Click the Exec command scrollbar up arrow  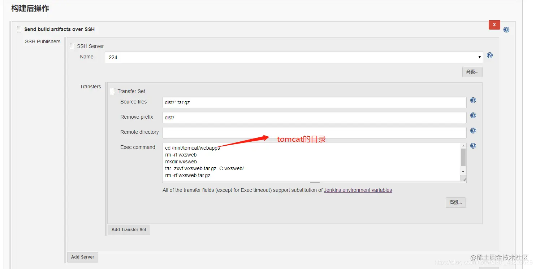coord(463,146)
